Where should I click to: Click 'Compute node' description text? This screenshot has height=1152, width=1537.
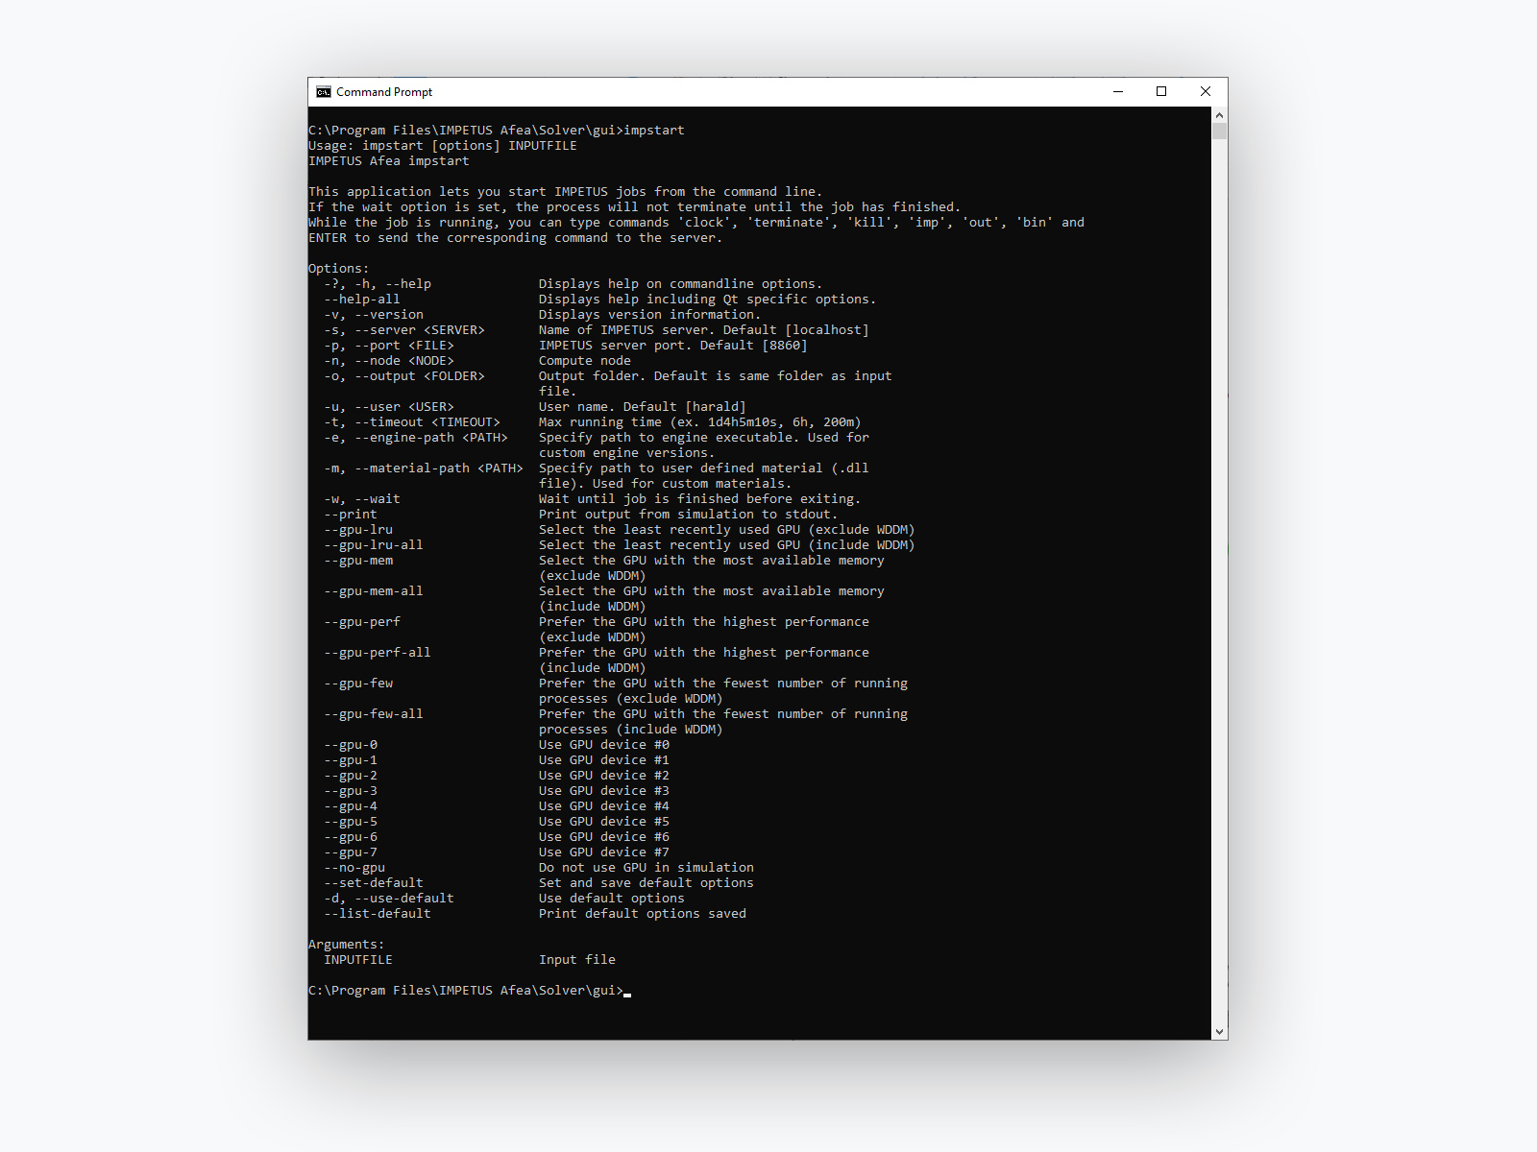(585, 361)
